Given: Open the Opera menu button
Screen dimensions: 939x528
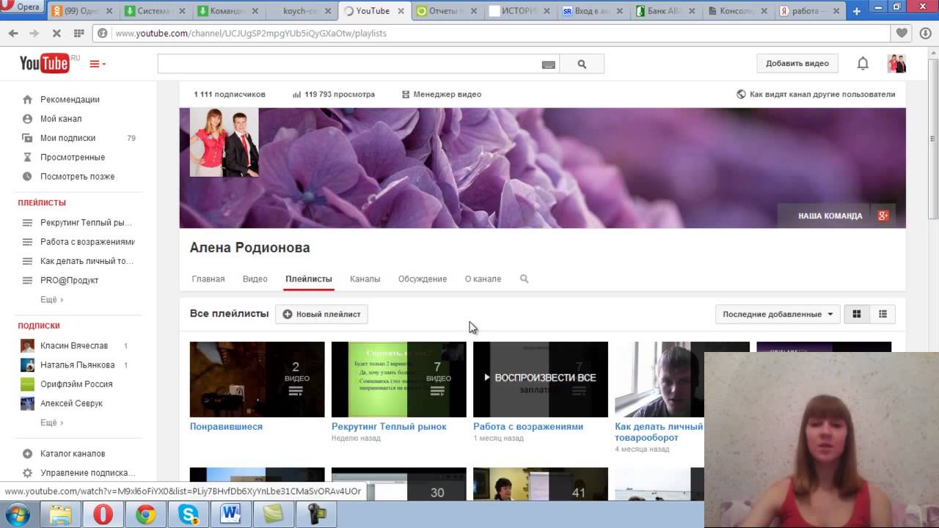Looking at the screenshot, I should pos(23,7).
